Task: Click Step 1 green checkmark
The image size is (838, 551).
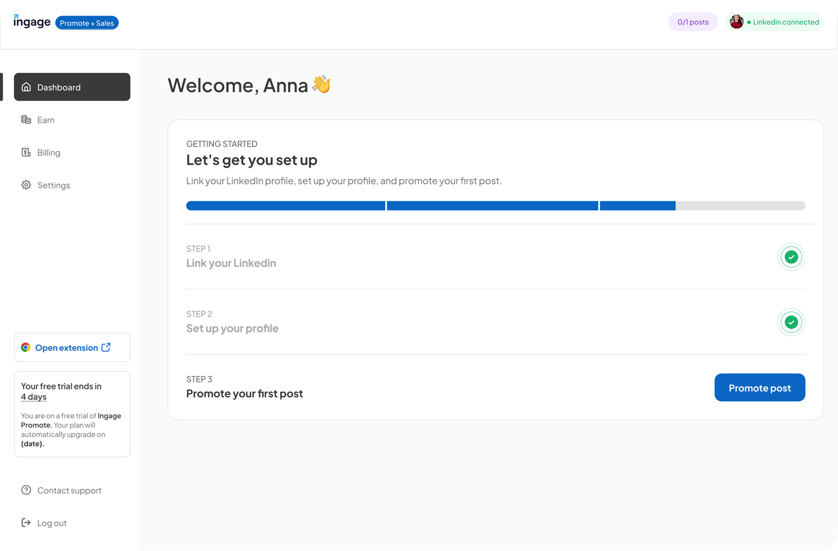Action: click(791, 257)
